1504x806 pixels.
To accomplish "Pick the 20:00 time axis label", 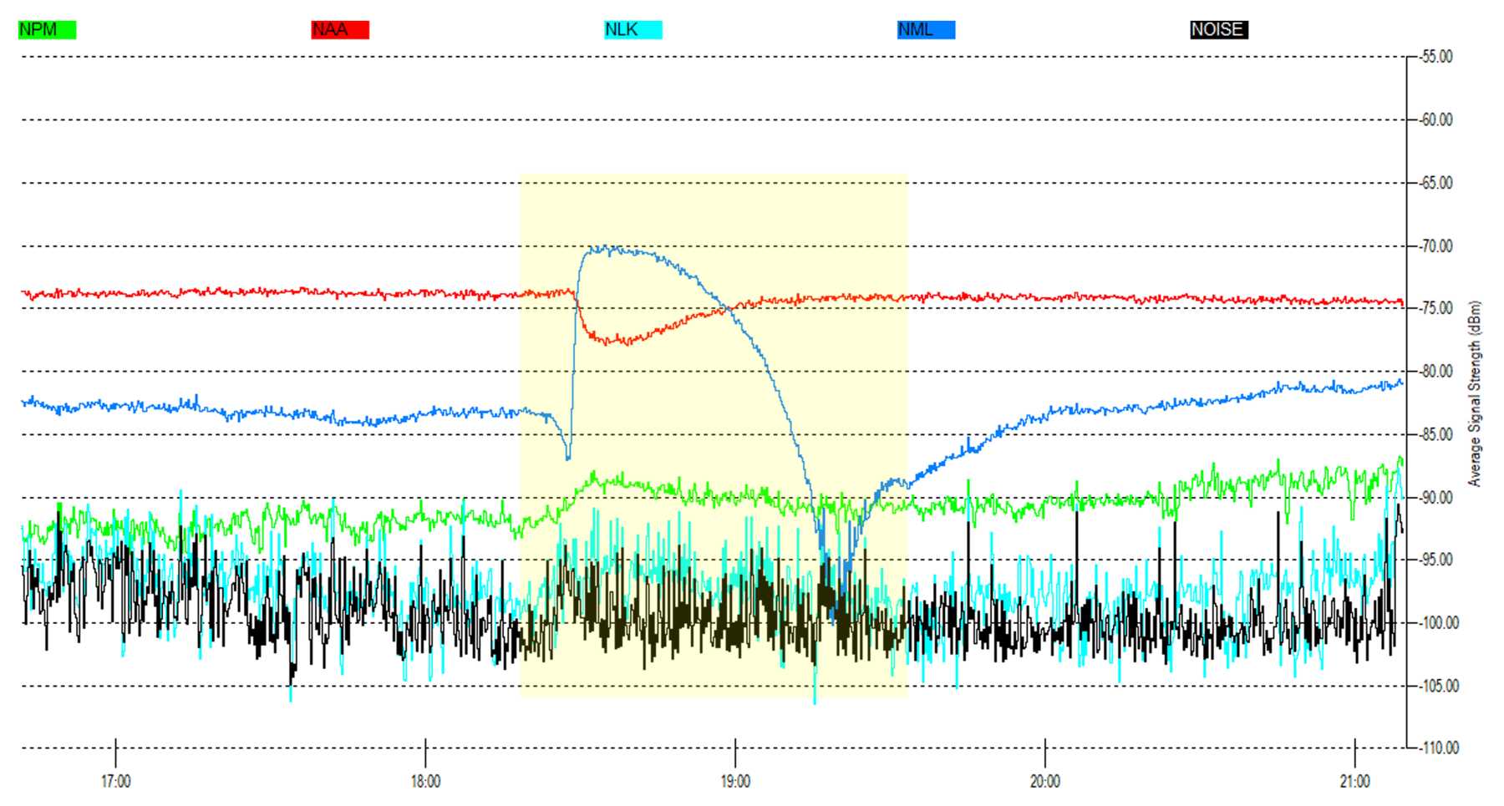I will (1044, 782).
